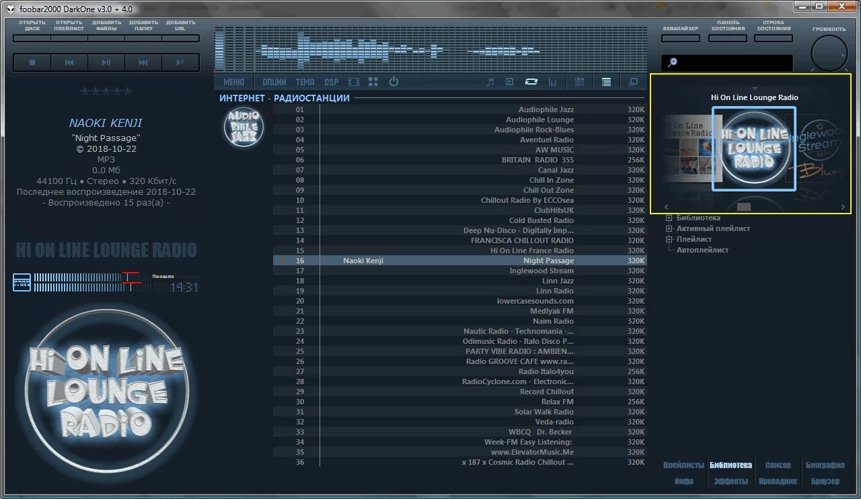The image size is (861, 499).
Task: Toggle the Панель состояния option
Action: point(727,38)
